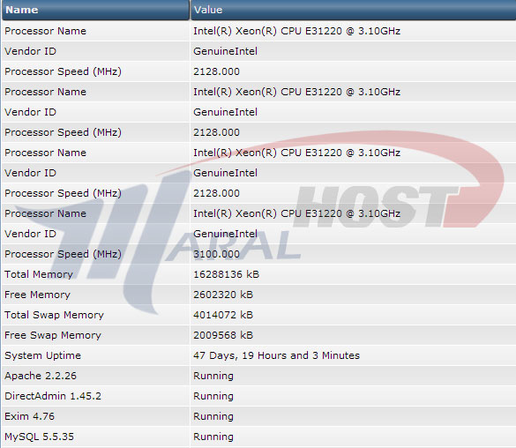Select the Free Memory label
The height and width of the screenshot is (448, 516).
pyautogui.click(x=38, y=295)
